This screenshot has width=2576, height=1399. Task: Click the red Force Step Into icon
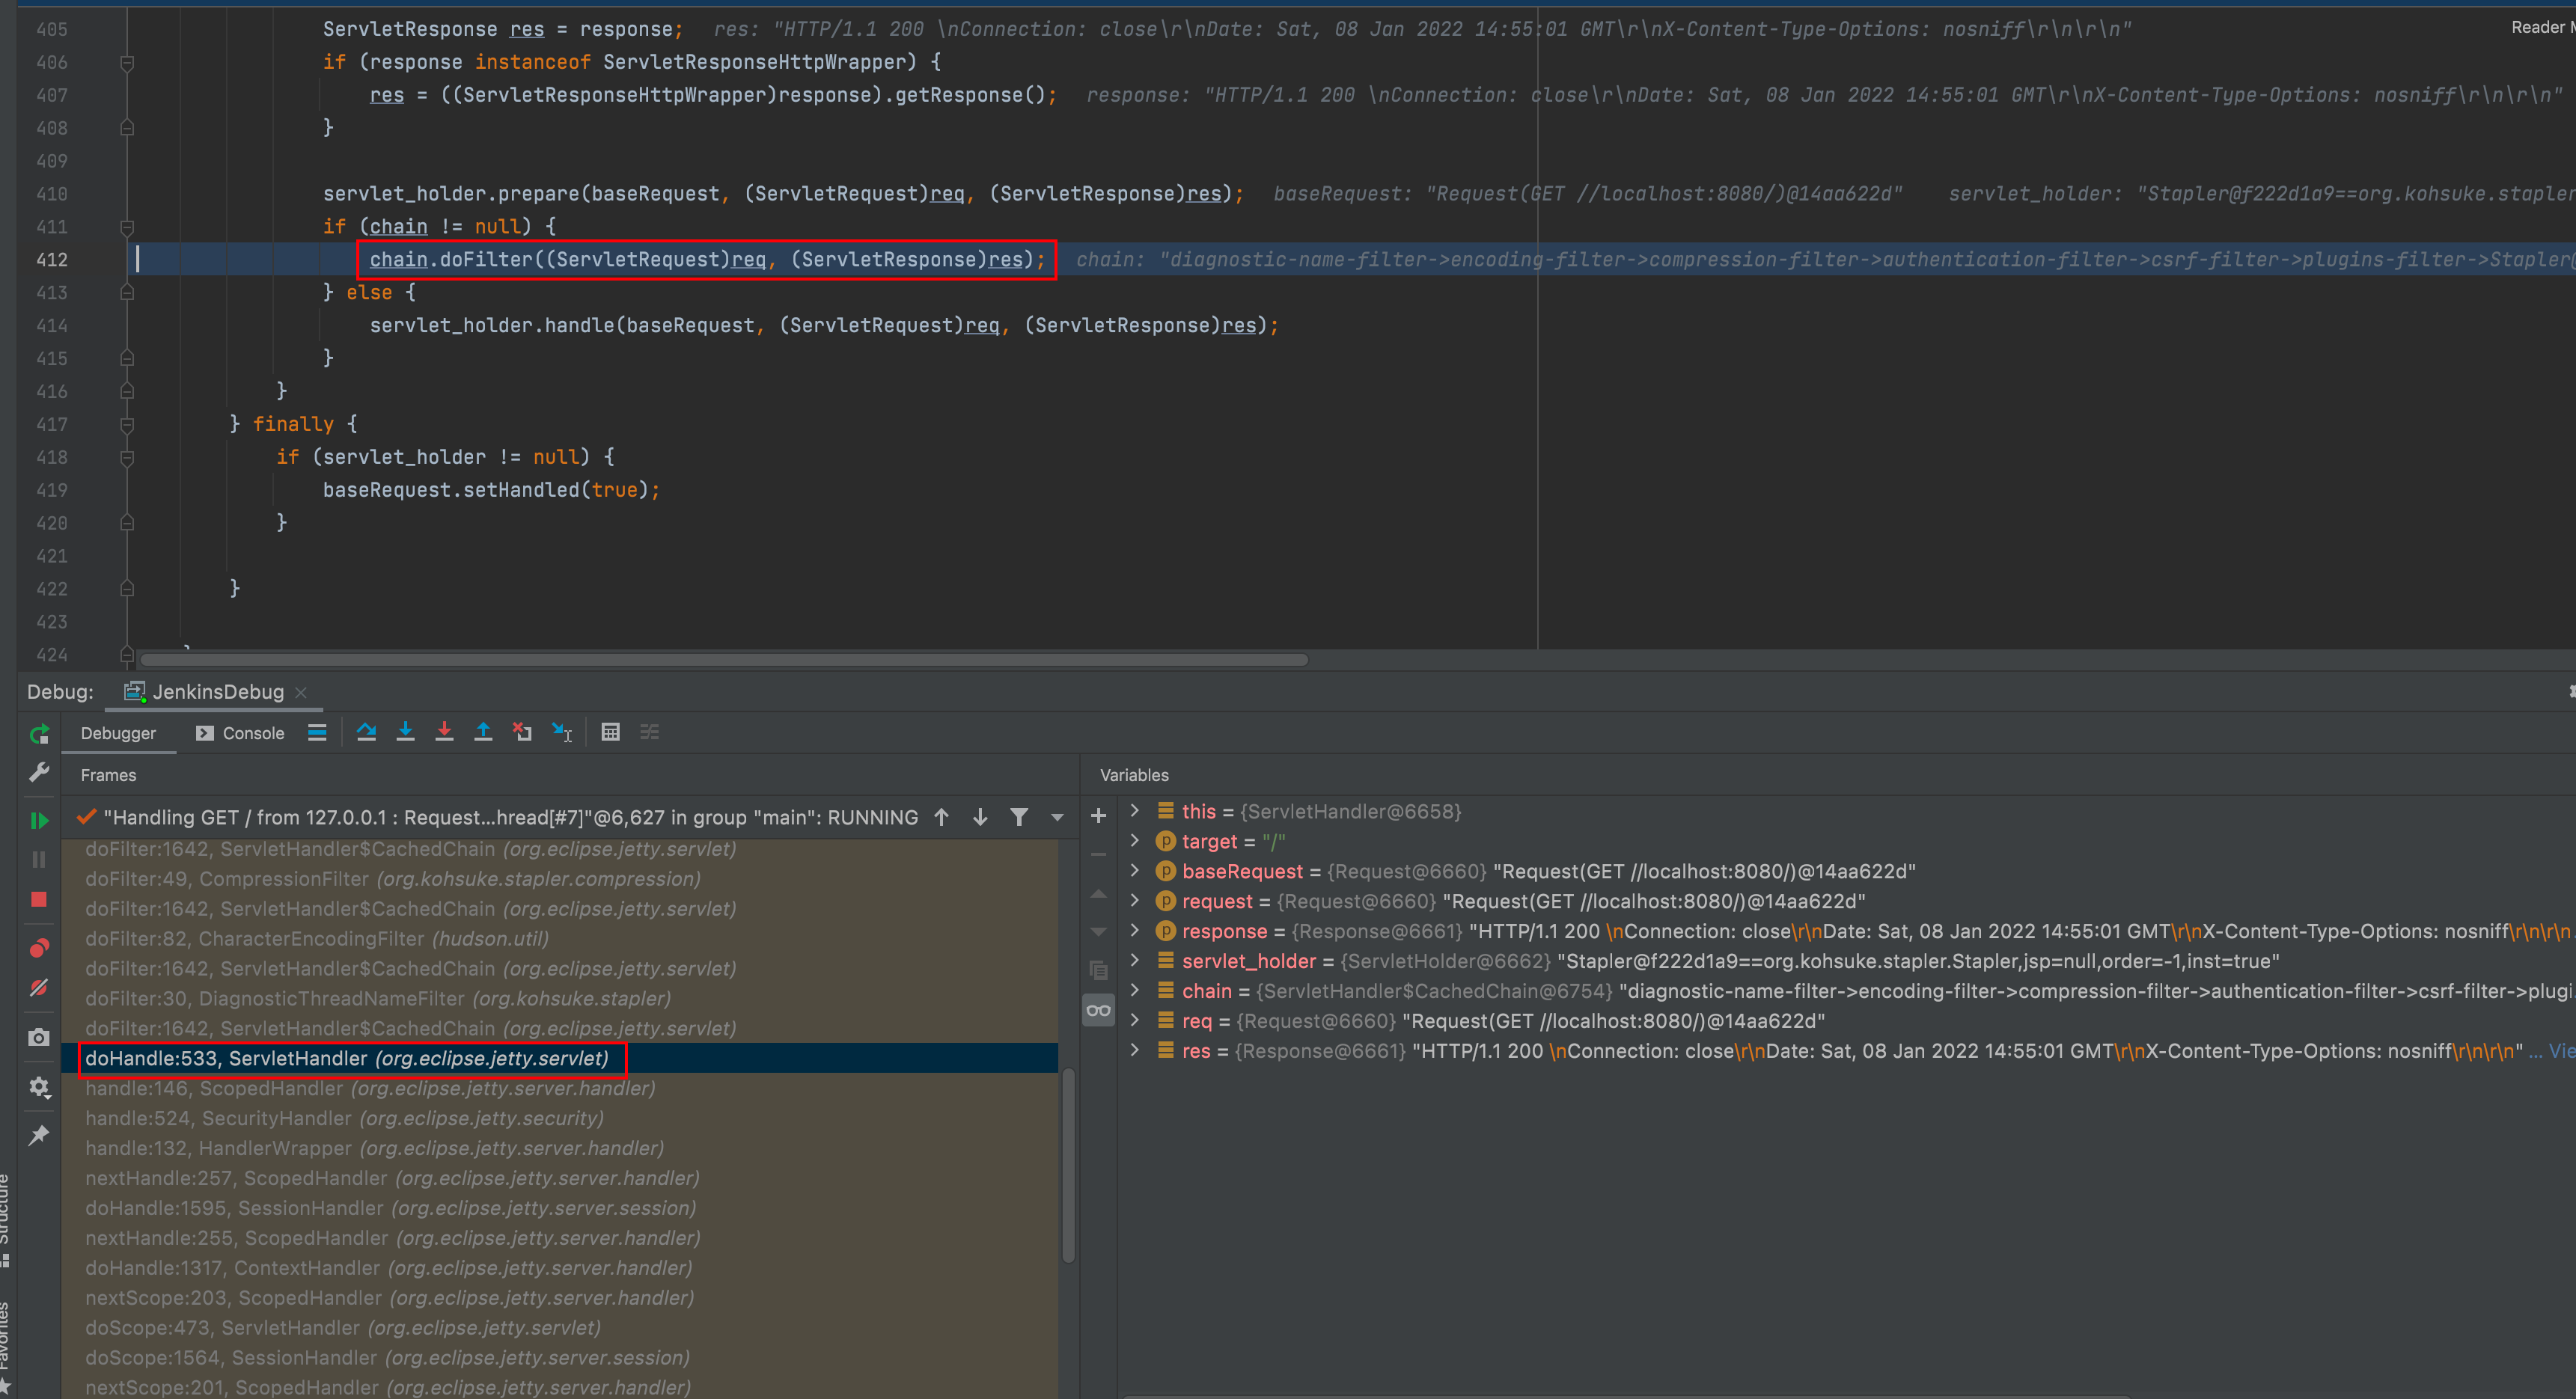point(444,732)
